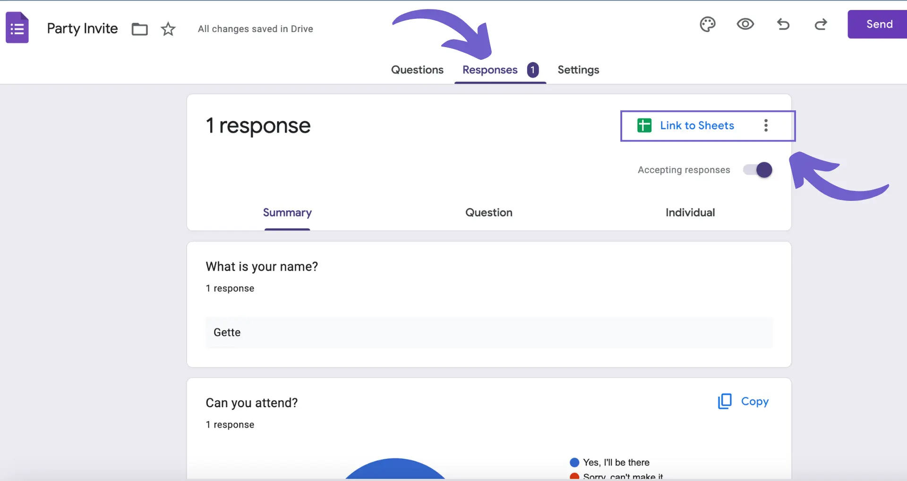The width and height of the screenshot is (907, 481).
Task: Click the Send button
Action: 878,24
